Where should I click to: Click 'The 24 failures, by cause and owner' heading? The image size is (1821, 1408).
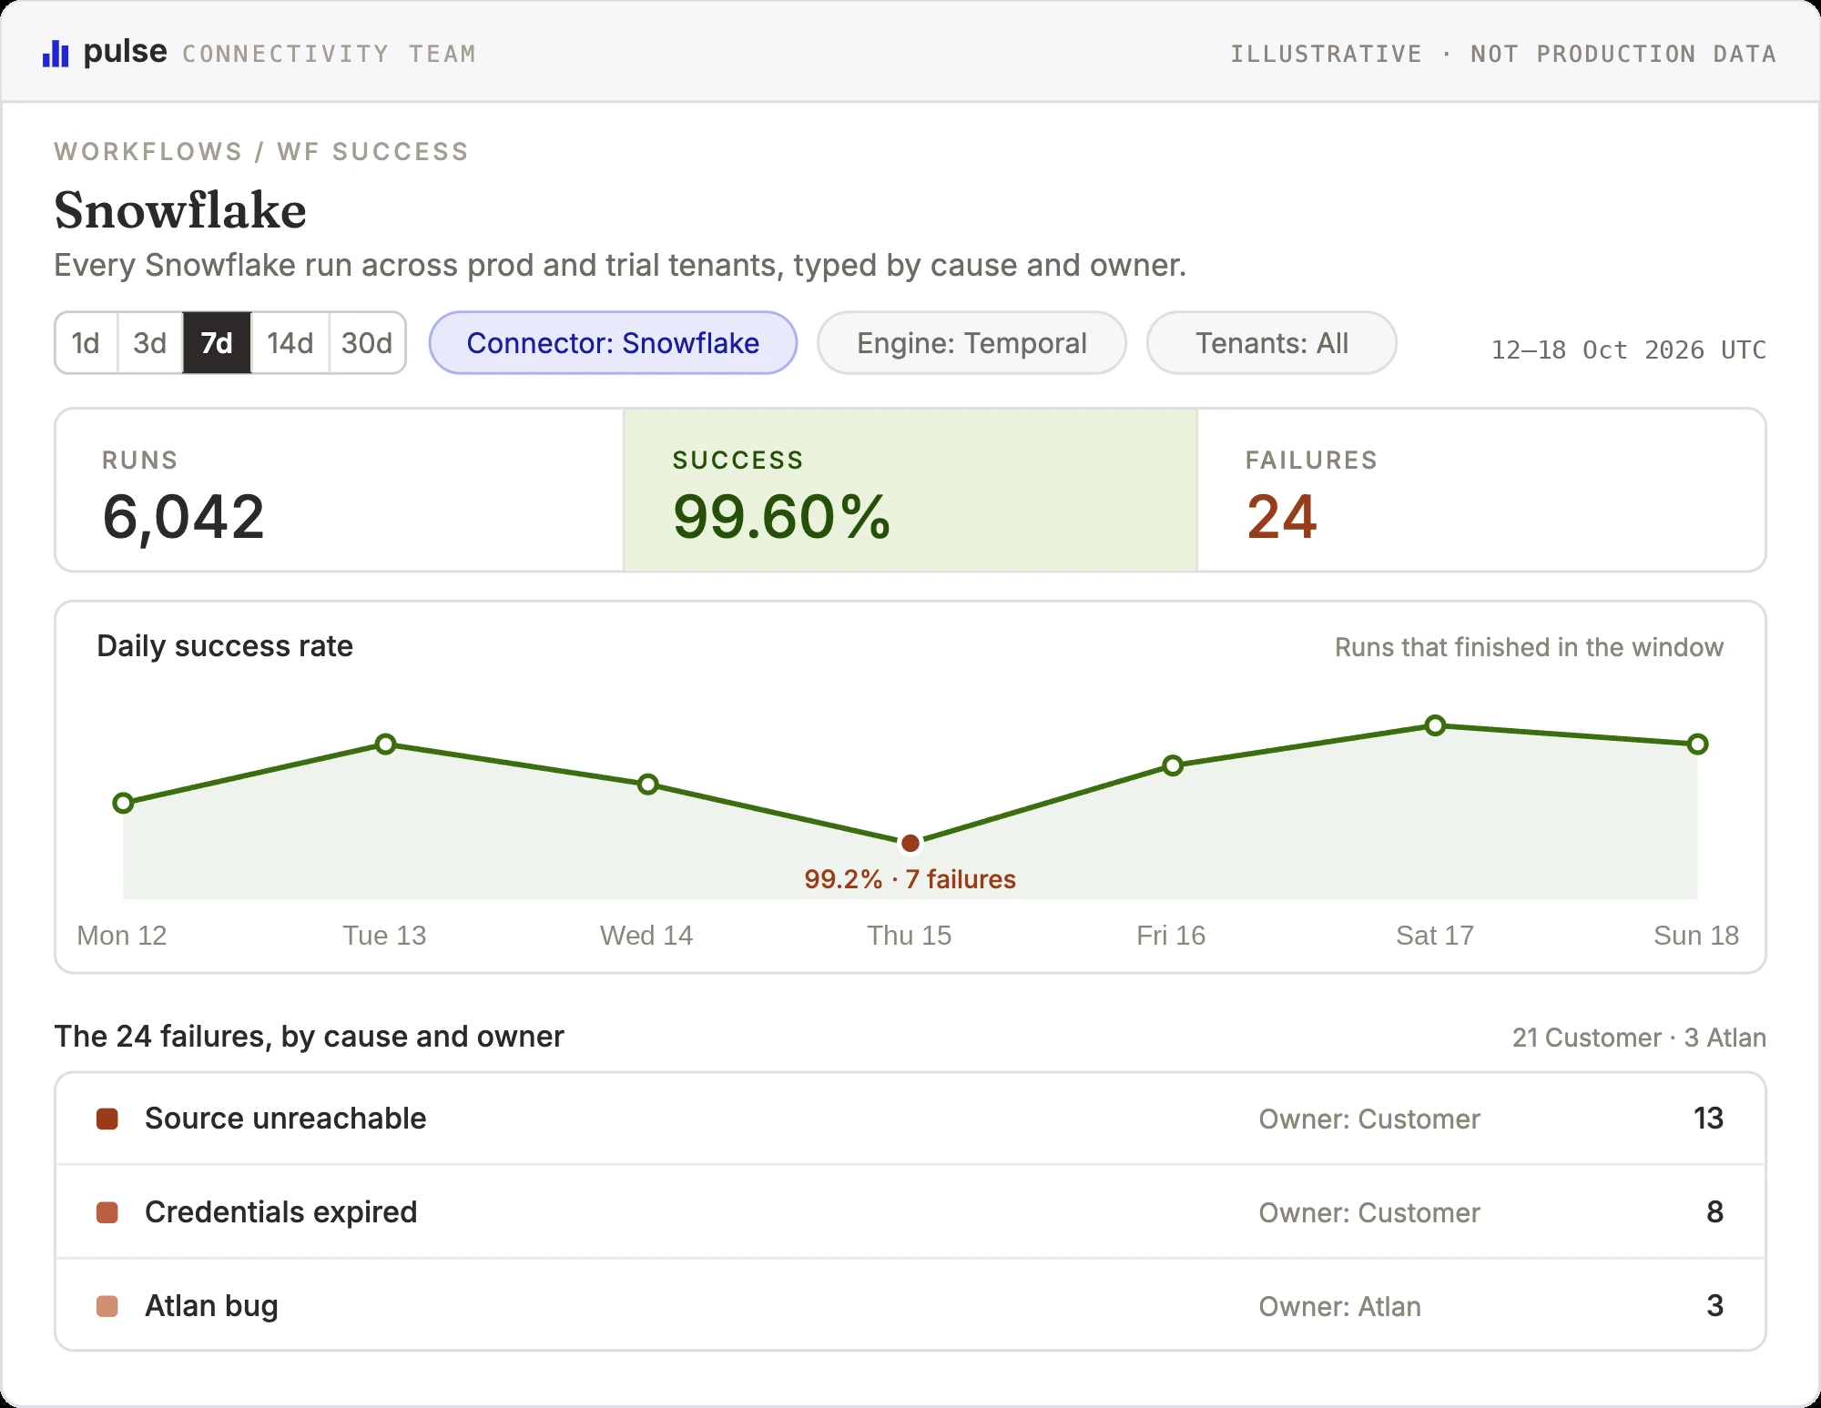click(x=309, y=1037)
